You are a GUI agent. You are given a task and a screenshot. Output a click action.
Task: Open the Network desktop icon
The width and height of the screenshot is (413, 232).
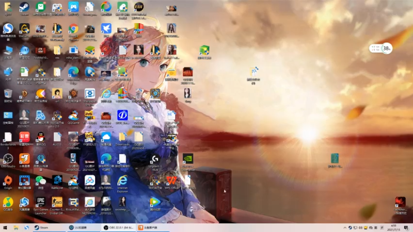[8, 74]
